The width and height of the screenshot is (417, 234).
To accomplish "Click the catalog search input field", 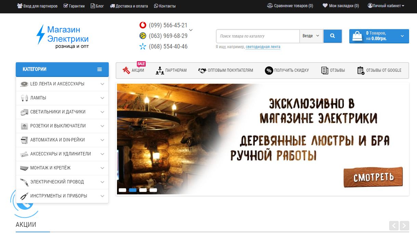I will pyautogui.click(x=258, y=36).
